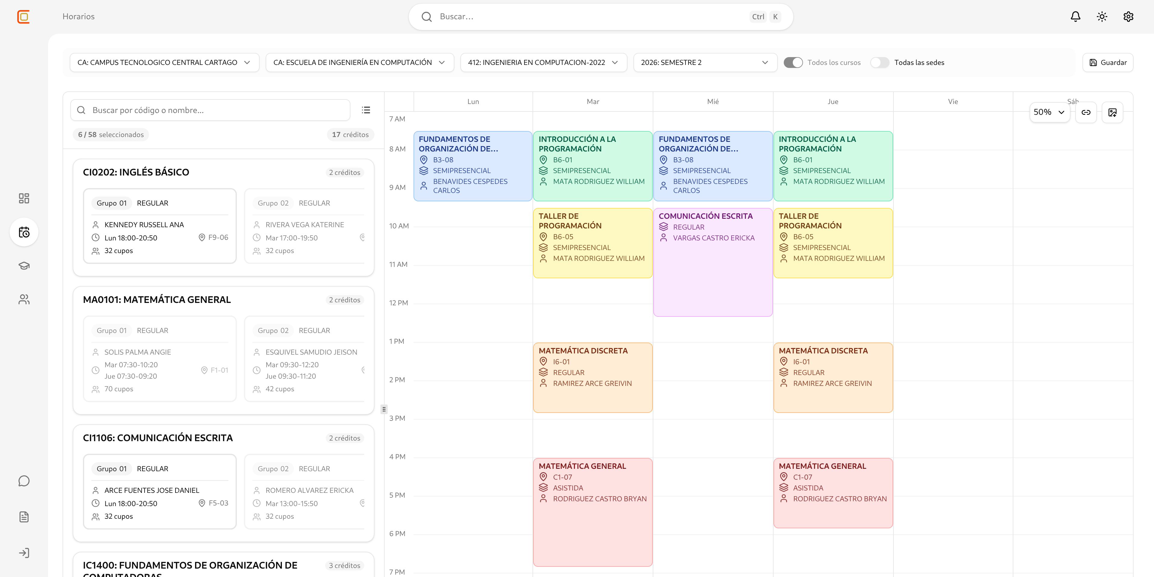Select Grupo 02 of Inglés Básico

pyautogui.click(x=305, y=226)
